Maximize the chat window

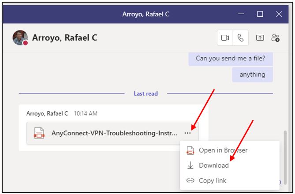tap(260, 14)
